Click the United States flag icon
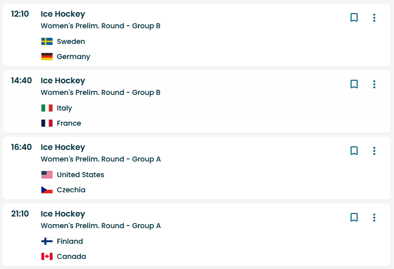 pos(47,175)
